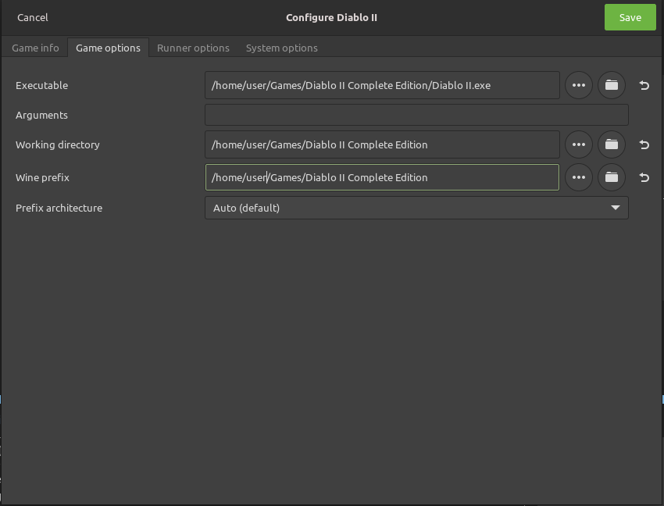The image size is (664, 506).
Task: Focus the empty Arguments text field
Action: click(416, 115)
